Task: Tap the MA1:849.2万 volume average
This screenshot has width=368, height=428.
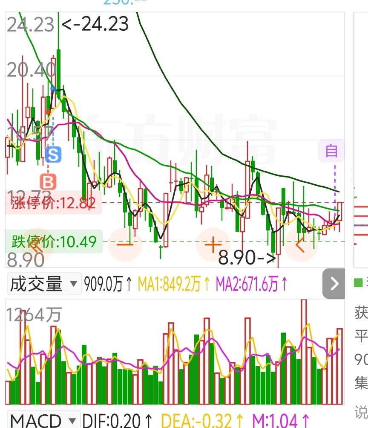Action: 174,284
